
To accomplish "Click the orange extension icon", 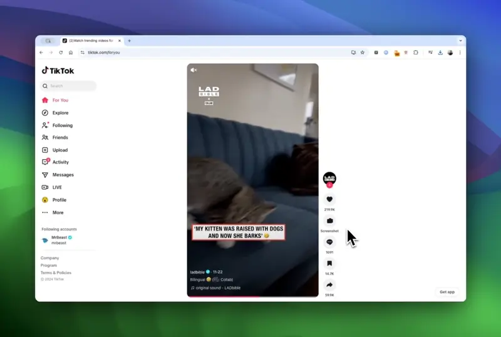I will pos(396,53).
